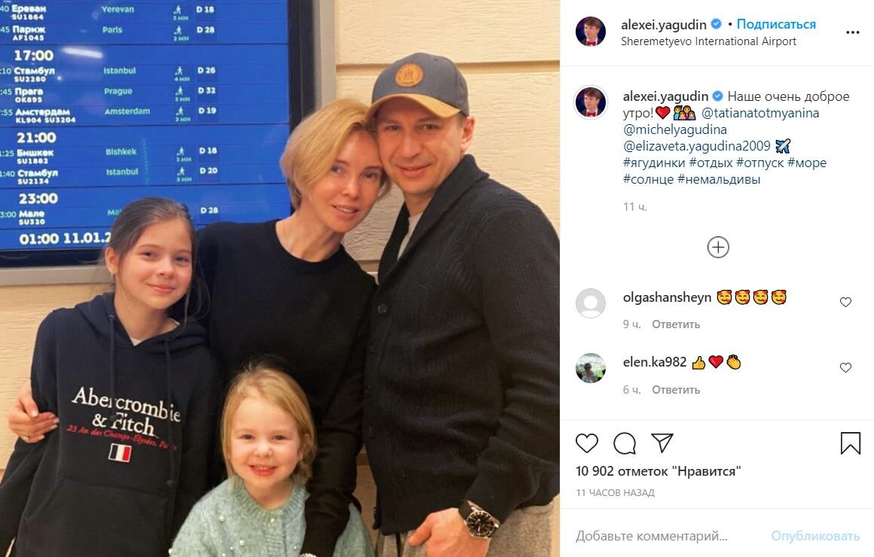This screenshot has width=874, height=557.
Task: Like the comment from elen.ka982
Action: coord(845,367)
